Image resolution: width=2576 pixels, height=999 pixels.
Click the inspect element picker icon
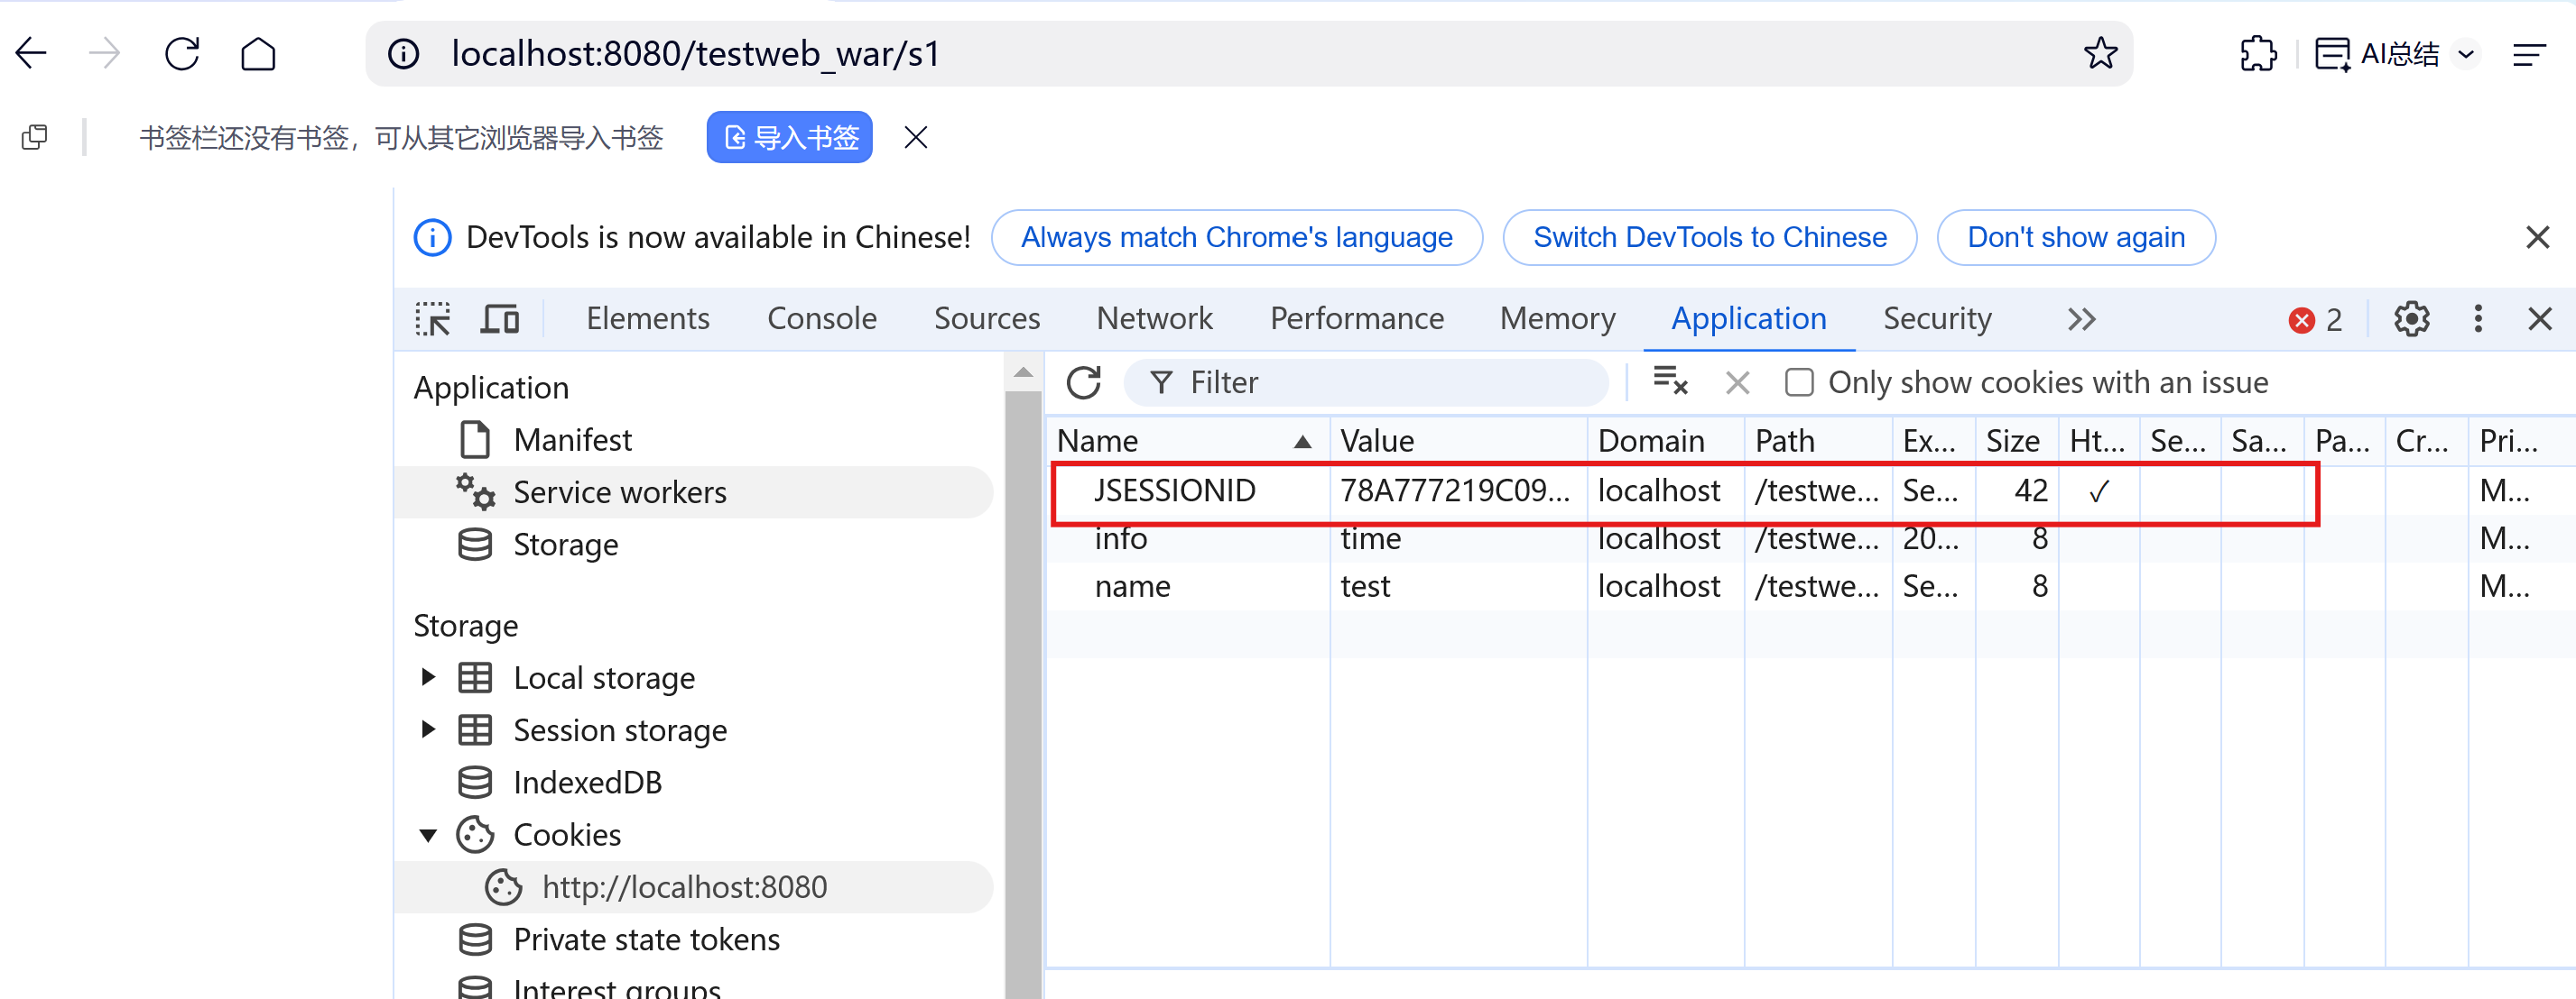pyautogui.click(x=433, y=320)
